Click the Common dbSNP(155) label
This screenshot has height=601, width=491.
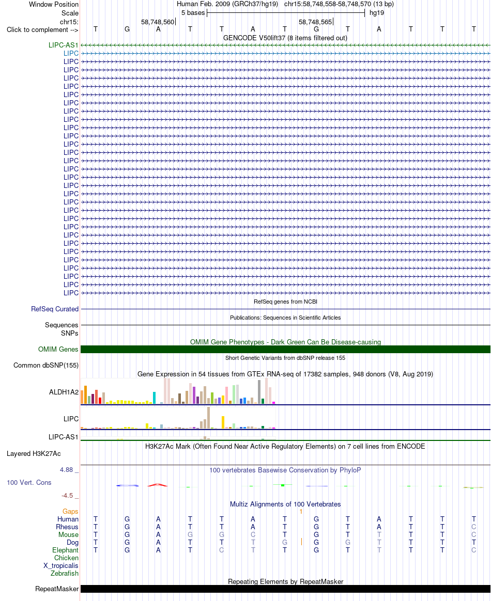tap(46, 365)
